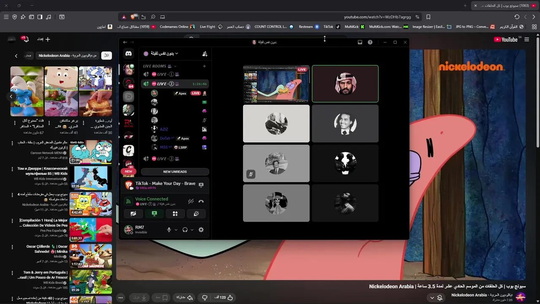Open microphone input options arrow
This screenshot has height=304, width=540.
176,230
